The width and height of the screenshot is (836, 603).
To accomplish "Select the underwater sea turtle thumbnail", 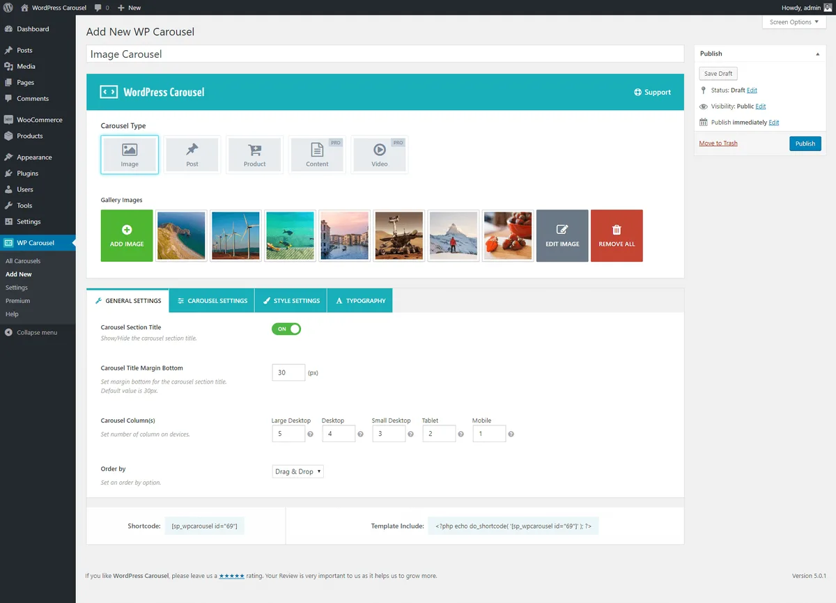I will tap(291, 236).
